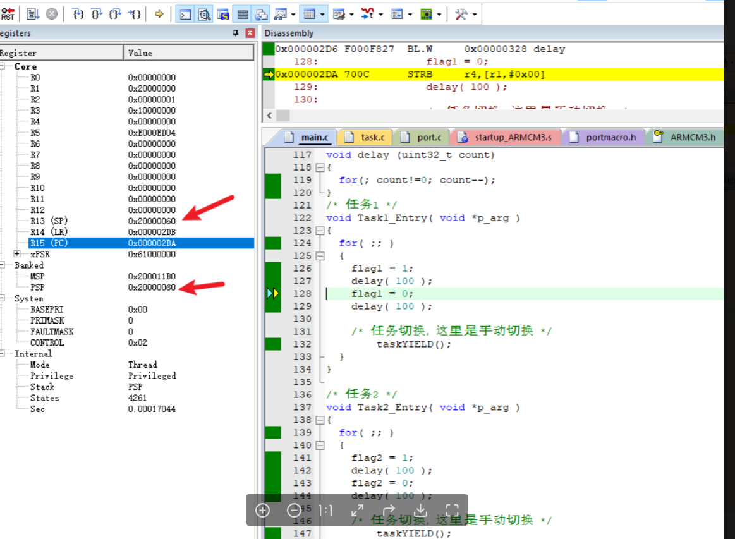Viewport: 735px width, 539px height.
Task: Click the Stop execution icon
Action: (x=52, y=14)
